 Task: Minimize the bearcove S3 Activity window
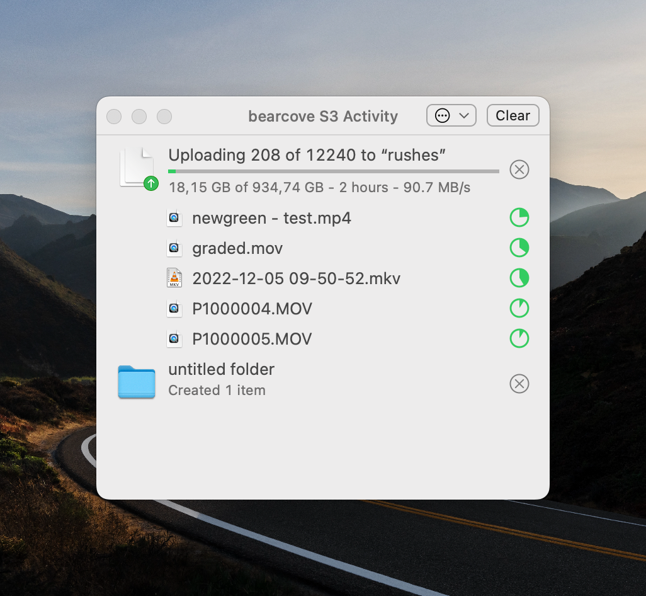[x=139, y=116]
